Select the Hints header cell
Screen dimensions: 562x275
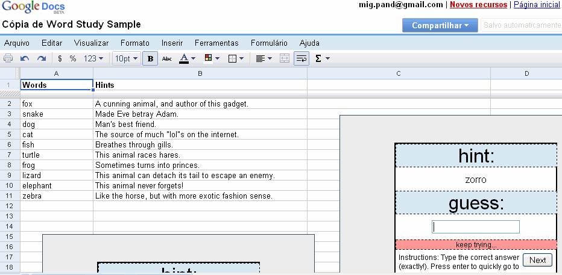coord(200,85)
